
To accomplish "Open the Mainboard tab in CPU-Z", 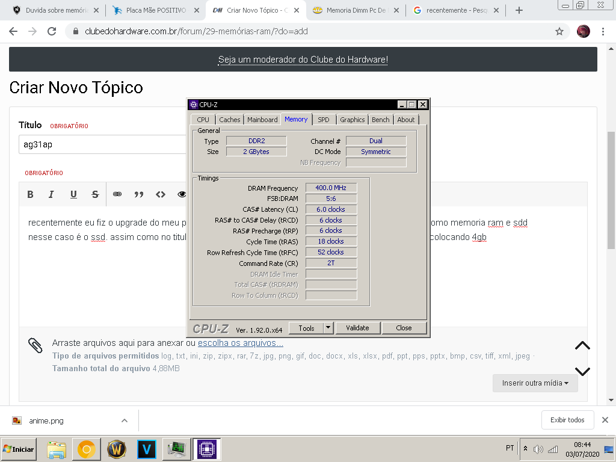I will point(262,120).
